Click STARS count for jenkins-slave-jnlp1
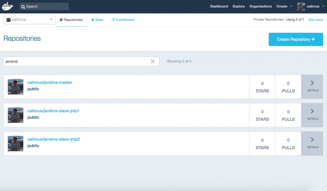Viewport: 327px width, 191px height. click(262, 115)
